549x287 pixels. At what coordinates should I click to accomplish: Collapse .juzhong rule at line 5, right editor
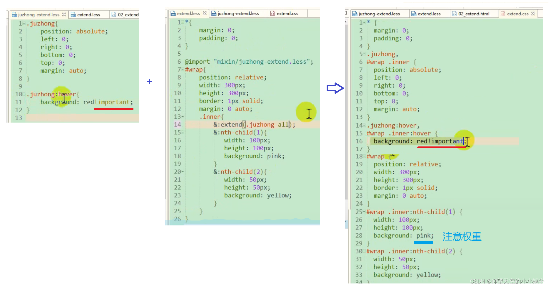pyautogui.click(x=364, y=54)
